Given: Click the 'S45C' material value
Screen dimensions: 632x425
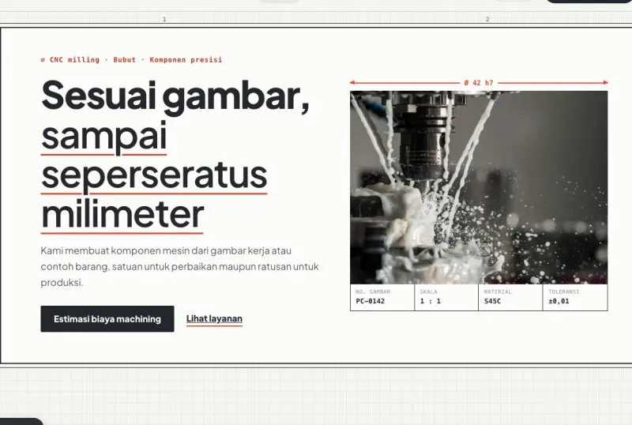Looking at the screenshot, I should click(492, 301).
